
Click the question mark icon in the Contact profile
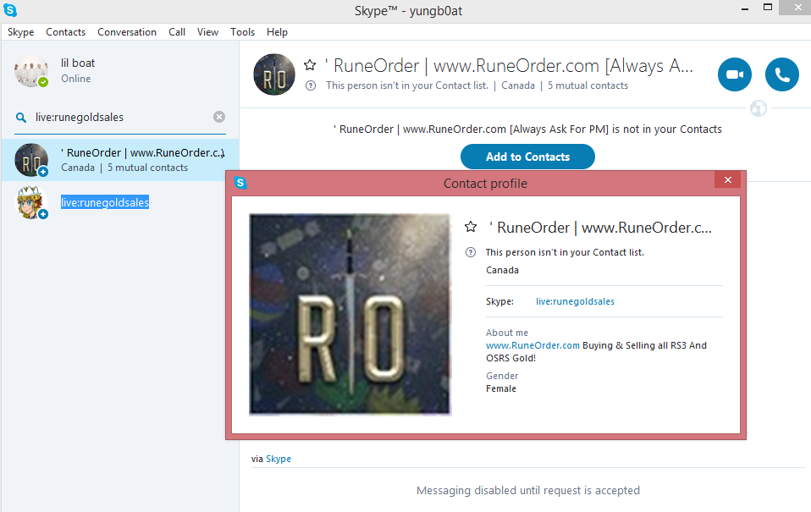[x=471, y=252]
